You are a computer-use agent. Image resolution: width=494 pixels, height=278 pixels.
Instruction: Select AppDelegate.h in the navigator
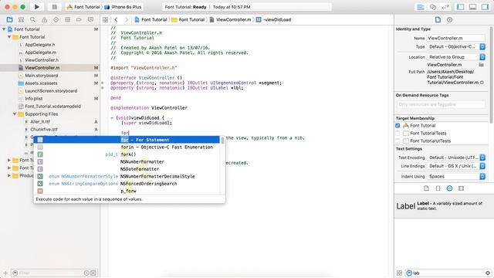pyautogui.click(x=39, y=45)
